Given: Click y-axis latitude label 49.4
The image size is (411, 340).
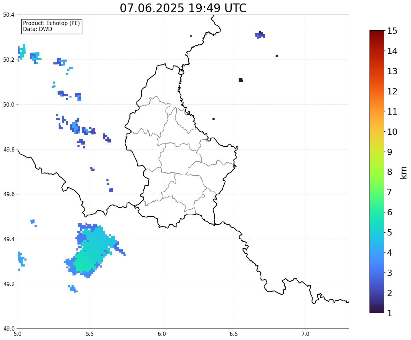Looking at the screenshot, I should pos(8,239).
